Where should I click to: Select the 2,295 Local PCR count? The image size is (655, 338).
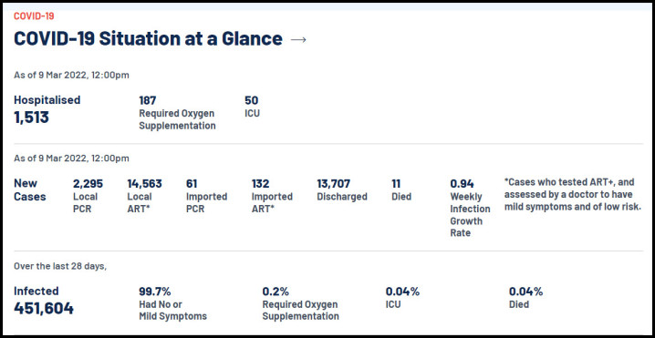click(x=88, y=196)
